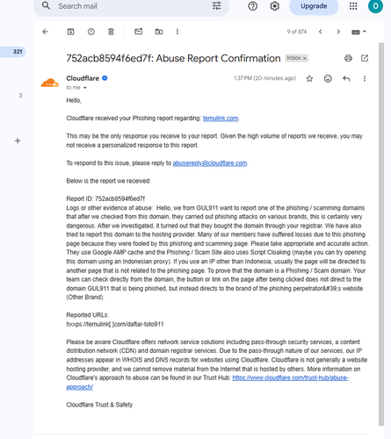391x439 pixels.
Task: Go to newer message arrow
Action: [x=321, y=32]
